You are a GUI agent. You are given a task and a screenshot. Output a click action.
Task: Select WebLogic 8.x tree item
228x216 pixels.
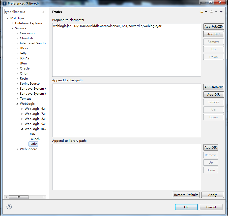click(35, 119)
